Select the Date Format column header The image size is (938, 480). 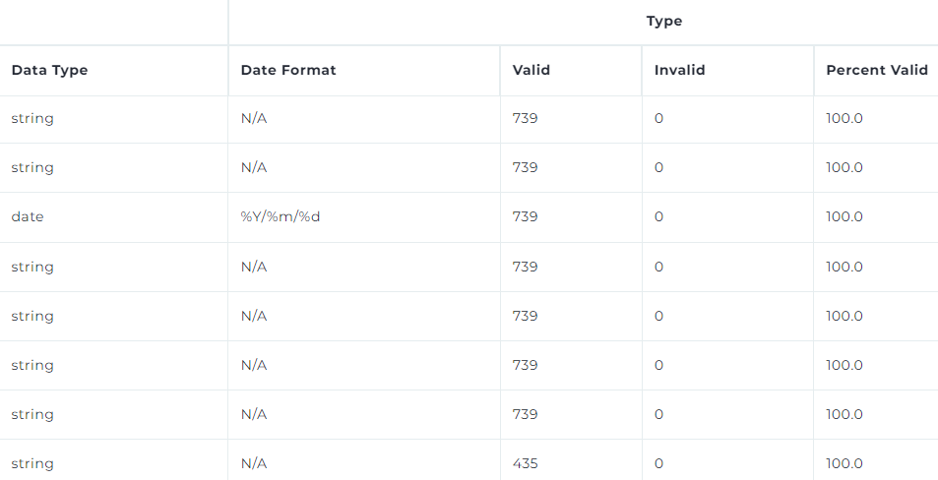[288, 70]
